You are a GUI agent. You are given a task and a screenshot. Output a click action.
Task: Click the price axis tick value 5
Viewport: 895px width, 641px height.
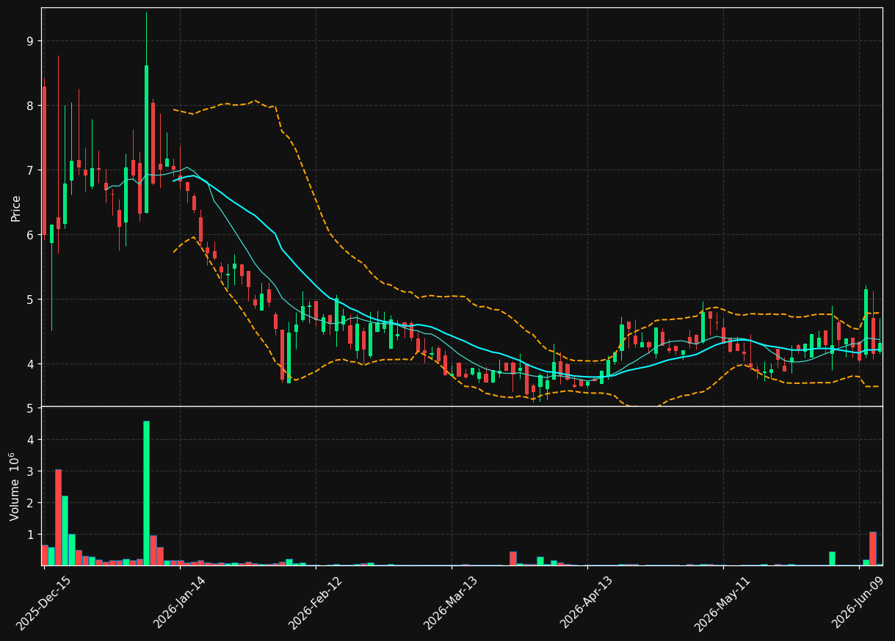pyautogui.click(x=30, y=300)
